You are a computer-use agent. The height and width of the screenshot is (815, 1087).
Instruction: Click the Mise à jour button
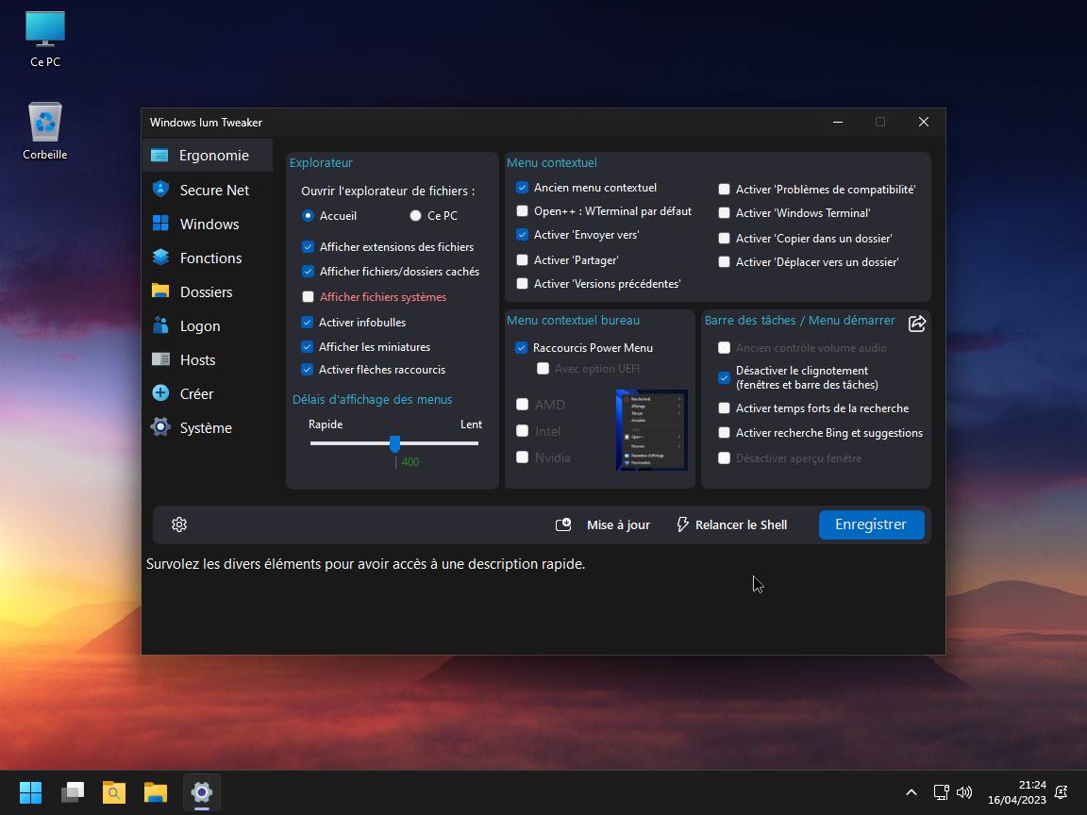[603, 524]
